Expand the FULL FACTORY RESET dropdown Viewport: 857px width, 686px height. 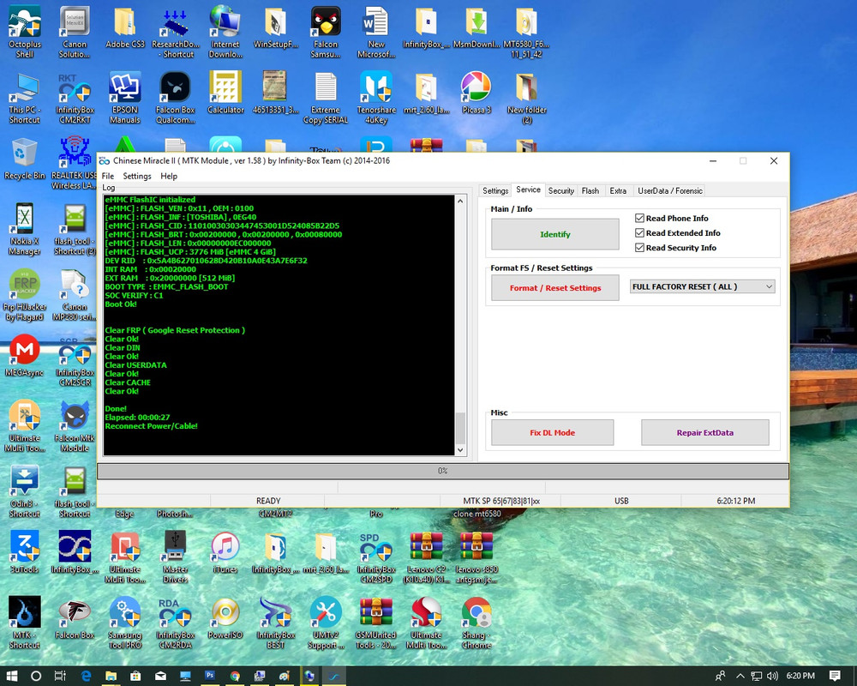coord(703,286)
